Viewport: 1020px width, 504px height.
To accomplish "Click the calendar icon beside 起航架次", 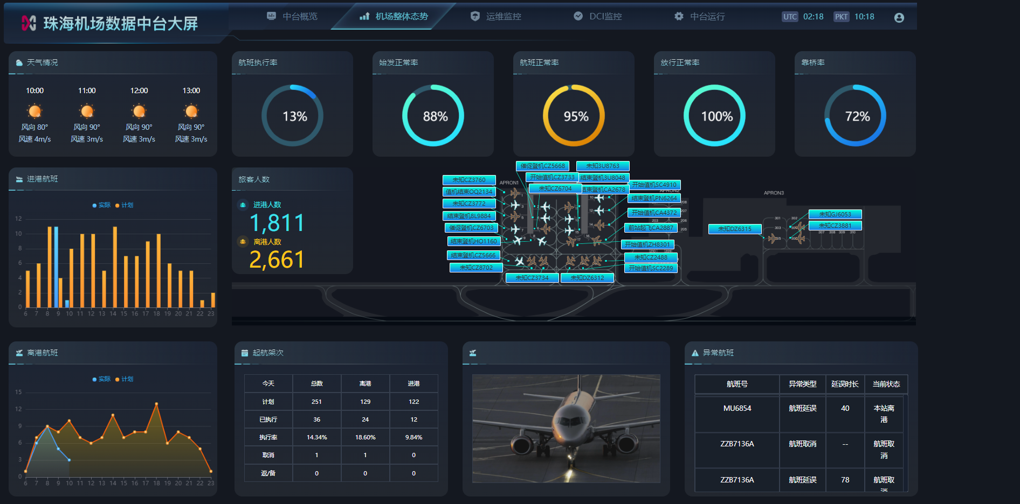I will 245,353.
